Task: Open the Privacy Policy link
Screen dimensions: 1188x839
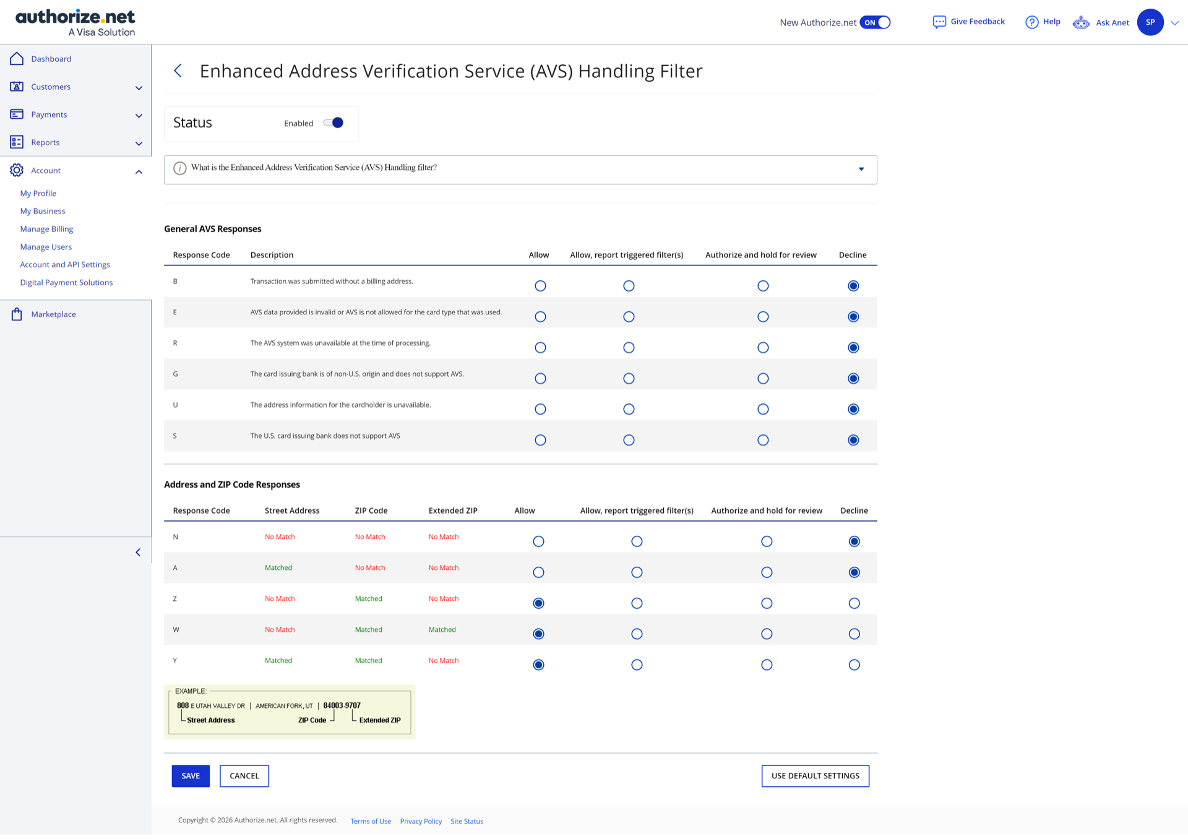Action: click(421, 822)
